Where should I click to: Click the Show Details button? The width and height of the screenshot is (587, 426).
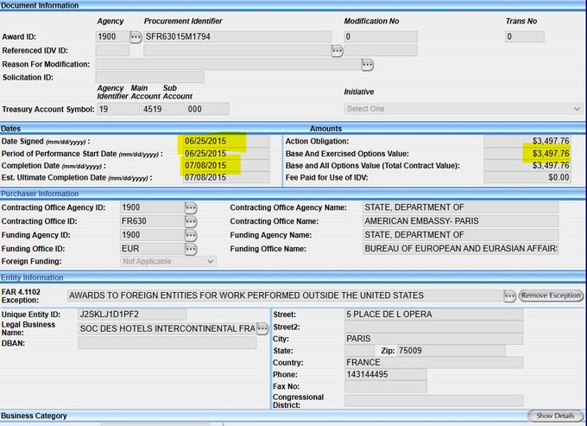pos(556,416)
